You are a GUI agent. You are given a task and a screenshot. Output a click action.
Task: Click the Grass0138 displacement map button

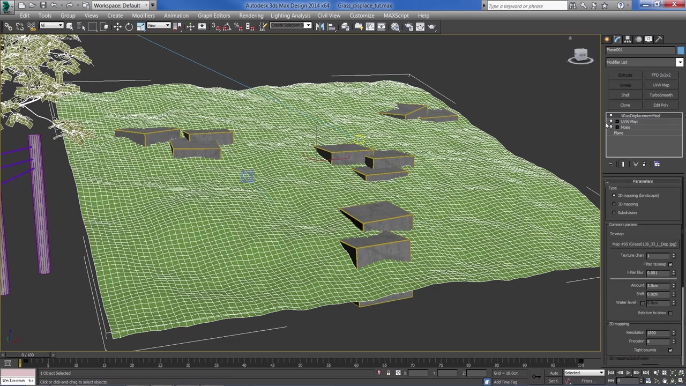tap(644, 244)
